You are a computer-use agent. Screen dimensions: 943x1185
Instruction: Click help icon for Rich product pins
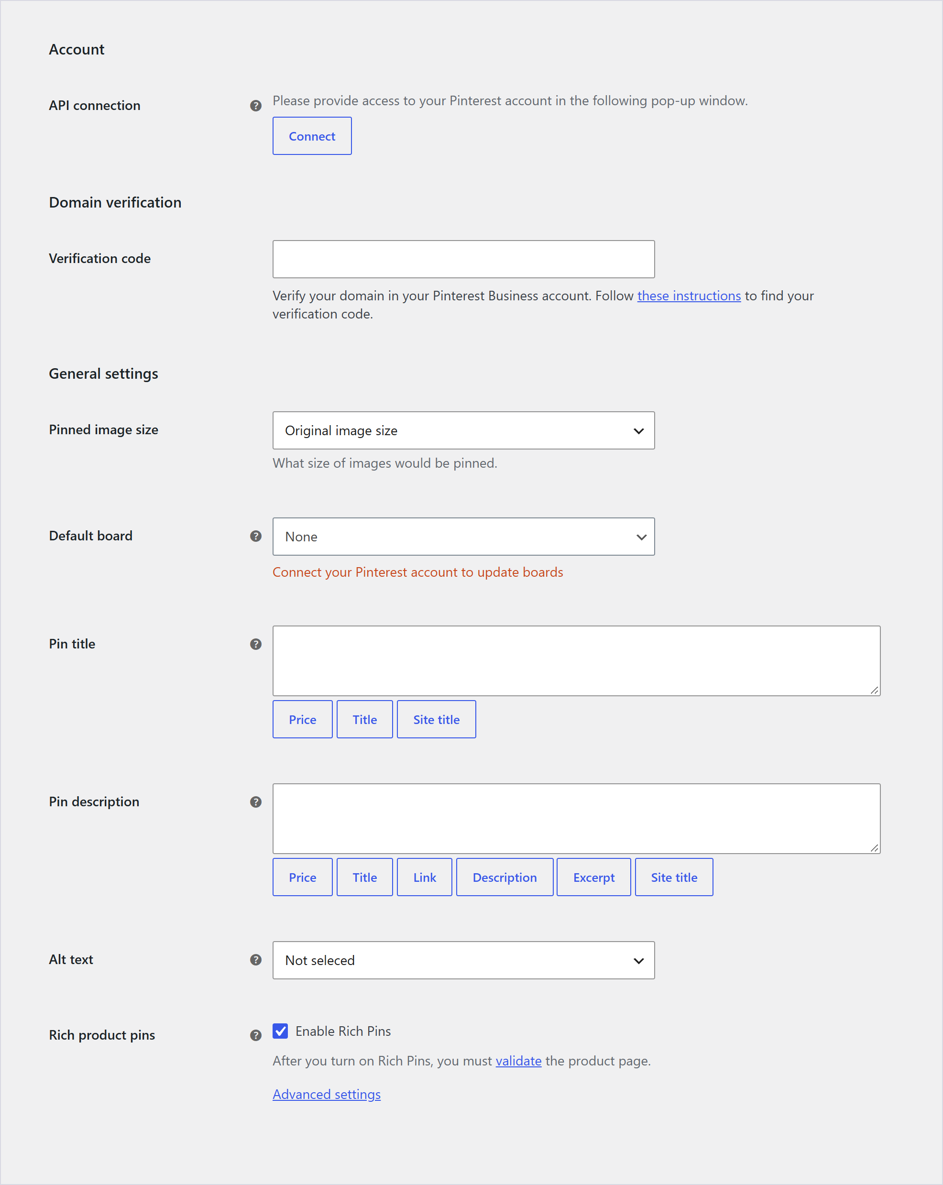[x=255, y=1035]
